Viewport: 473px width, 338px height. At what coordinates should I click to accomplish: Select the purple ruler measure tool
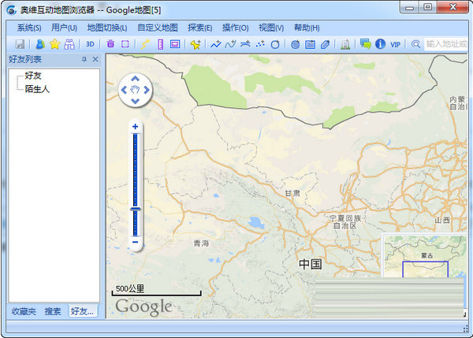pos(160,44)
